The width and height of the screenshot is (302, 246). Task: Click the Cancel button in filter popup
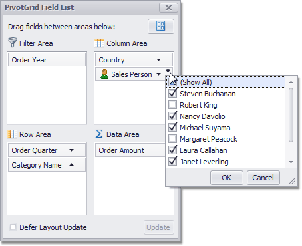click(x=263, y=178)
